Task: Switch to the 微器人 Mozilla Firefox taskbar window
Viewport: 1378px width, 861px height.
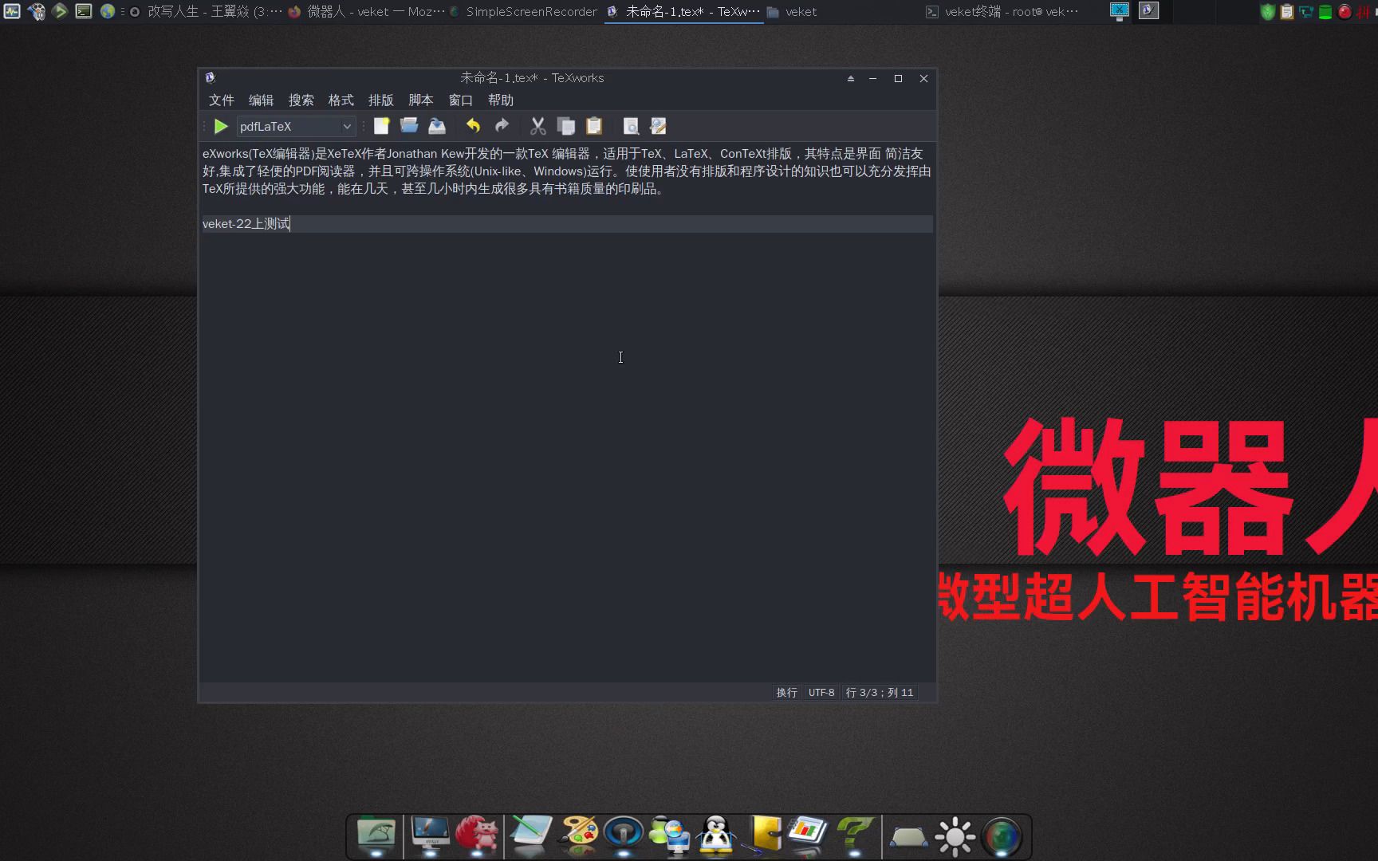Action: coord(367,12)
